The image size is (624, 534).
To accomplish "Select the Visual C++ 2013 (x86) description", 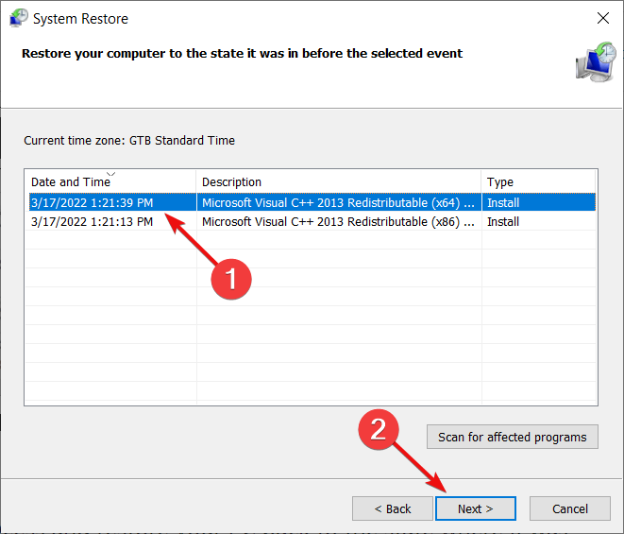I will coord(338,221).
